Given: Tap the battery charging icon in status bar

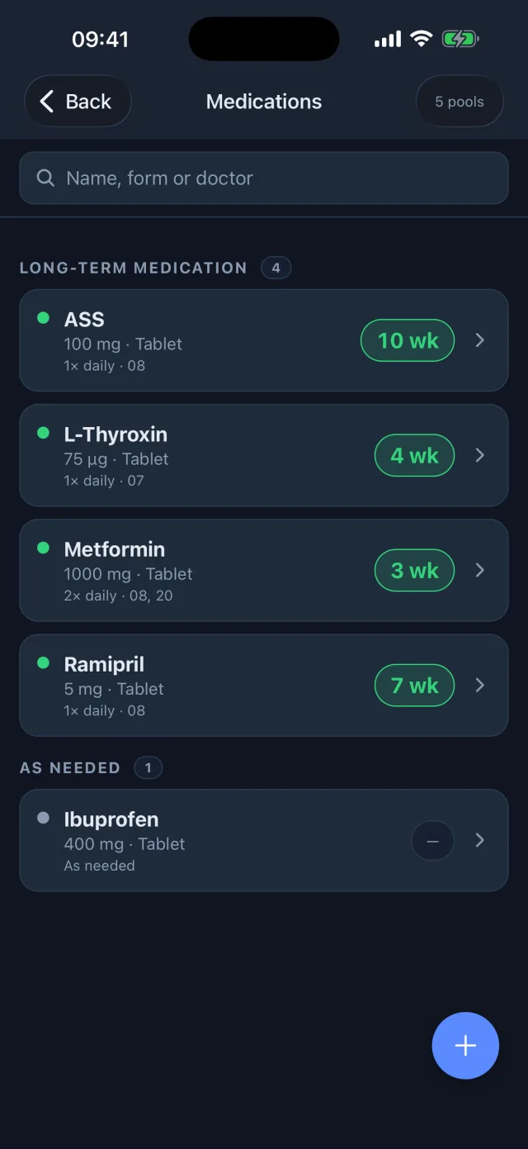Looking at the screenshot, I should pos(460,39).
